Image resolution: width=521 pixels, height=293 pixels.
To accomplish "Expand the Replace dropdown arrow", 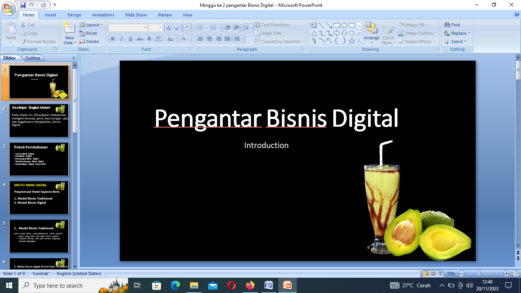I will pos(469,33).
